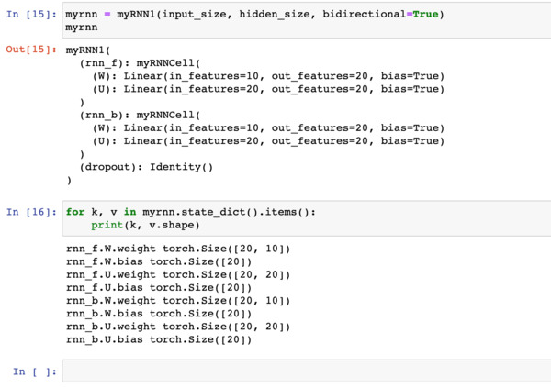Click the 'print' keyword in cell 16
Screen dimensions: 551x388
[x=107, y=226]
